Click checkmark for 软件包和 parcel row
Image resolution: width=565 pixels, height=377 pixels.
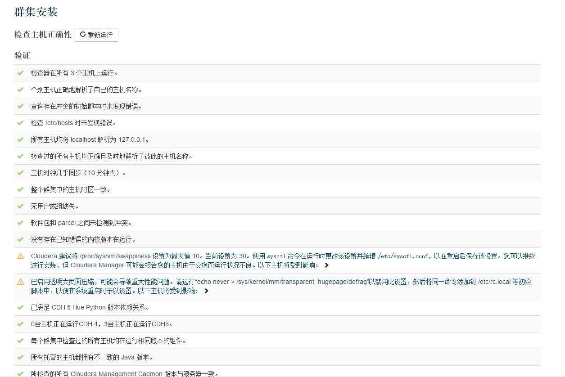20,223
